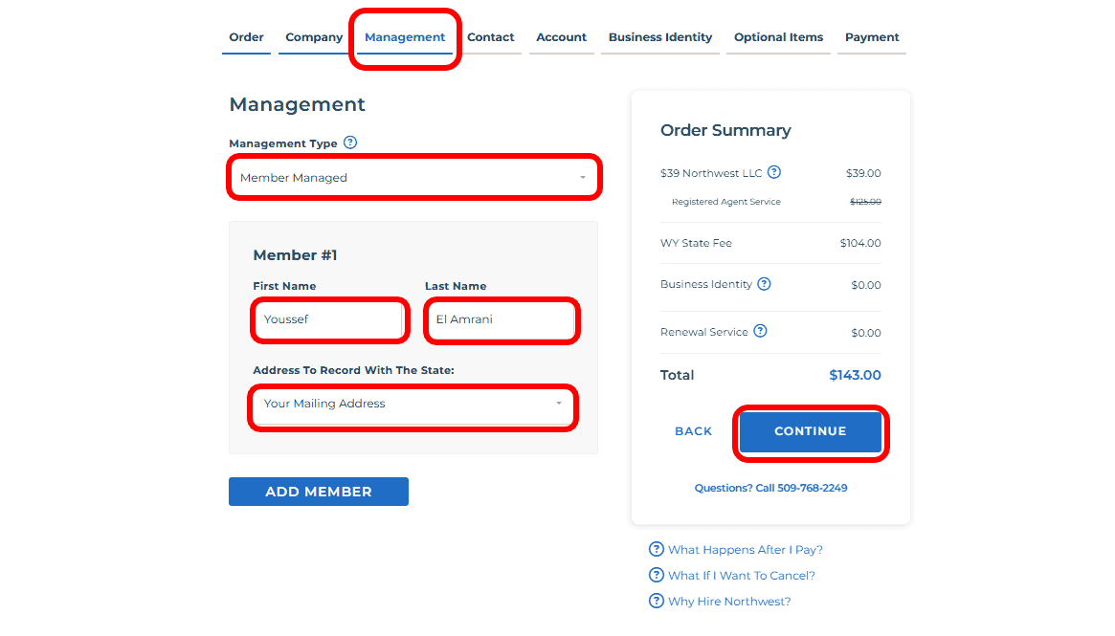This screenshot has width=1115, height=636.
Task: Open 'What Happens After I Pay?' link
Action: click(745, 550)
